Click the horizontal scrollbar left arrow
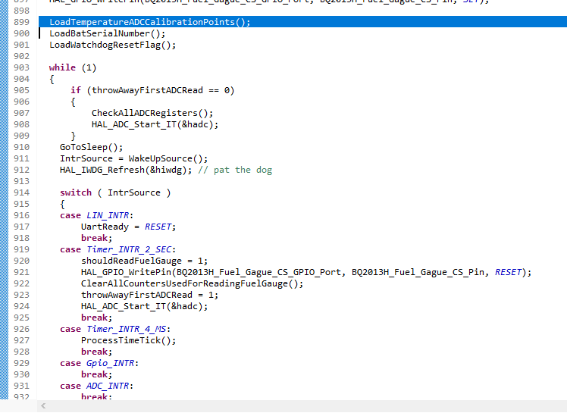This screenshot has height=413, width=567. pyautogui.click(x=44, y=406)
